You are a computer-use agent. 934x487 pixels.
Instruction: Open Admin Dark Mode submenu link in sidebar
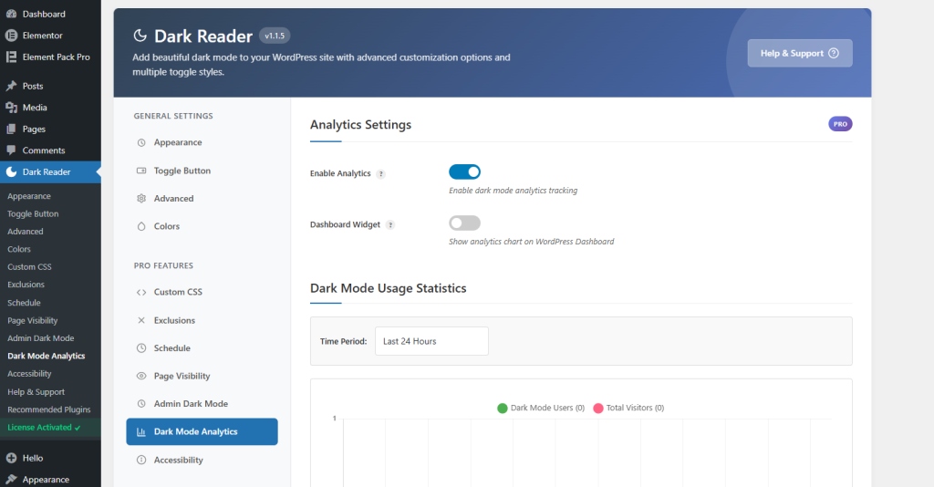(40, 338)
